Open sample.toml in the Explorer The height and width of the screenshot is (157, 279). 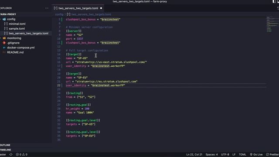tap(17, 28)
